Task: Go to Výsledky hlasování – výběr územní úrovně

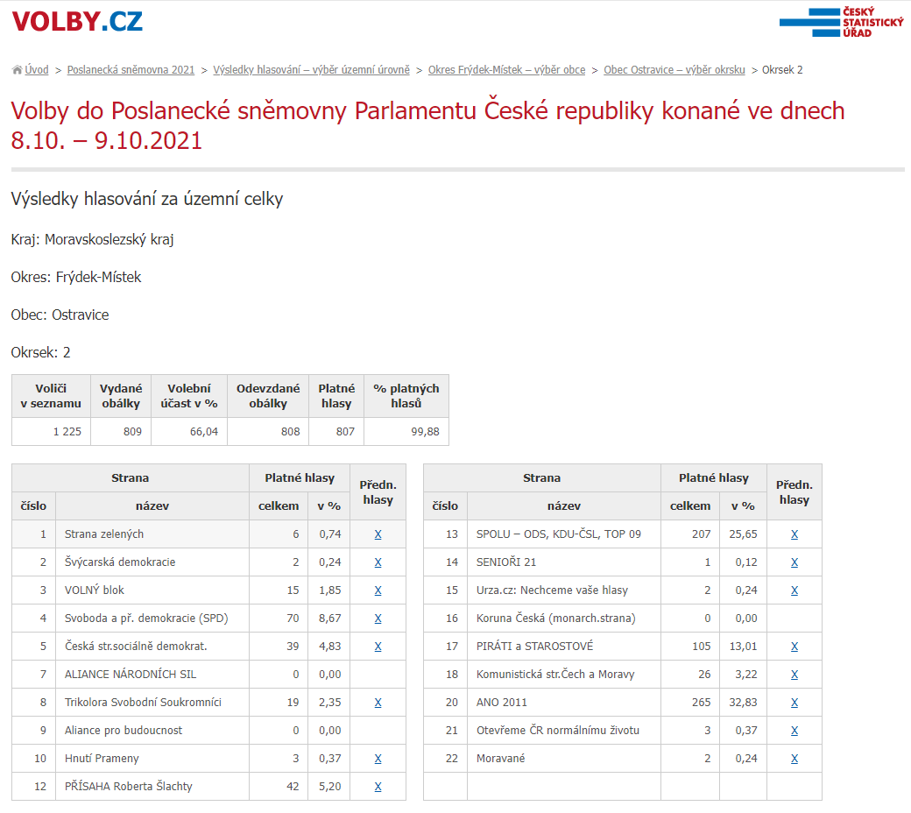Action: click(311, 70)
